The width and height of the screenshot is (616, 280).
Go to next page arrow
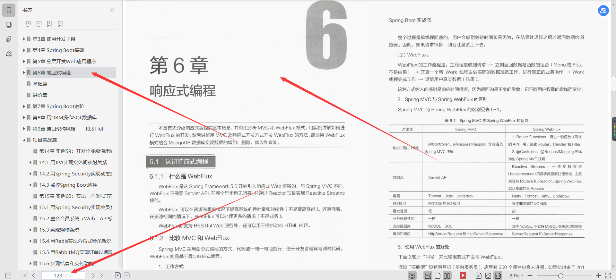93,276
